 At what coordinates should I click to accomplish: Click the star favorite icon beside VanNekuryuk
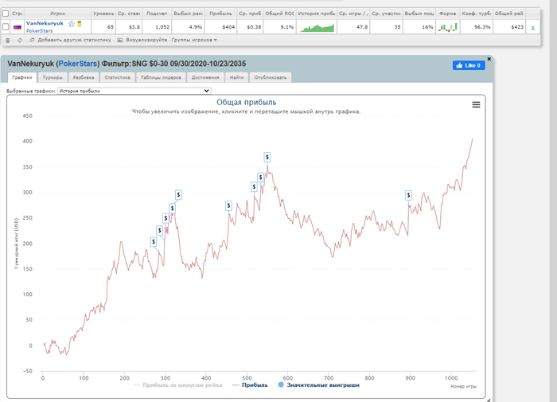coord(72,24)
